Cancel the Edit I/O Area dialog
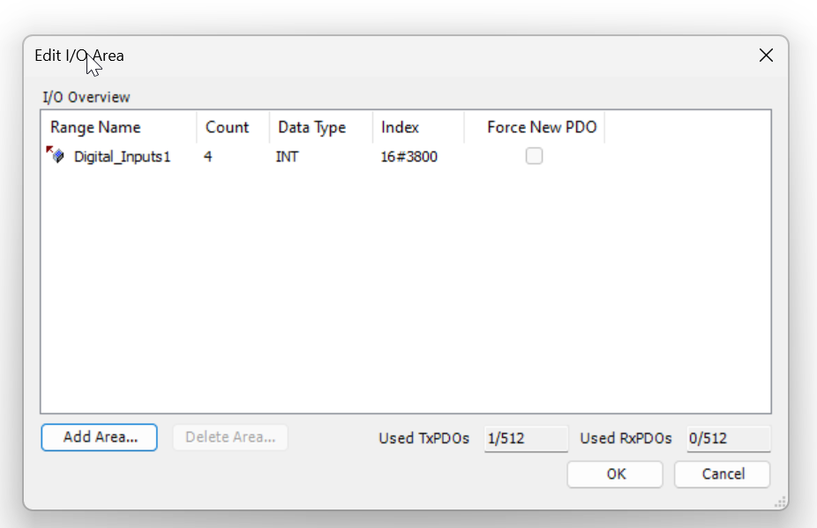Viewport: 817px width, 528px height. click(x=723, y=474)
